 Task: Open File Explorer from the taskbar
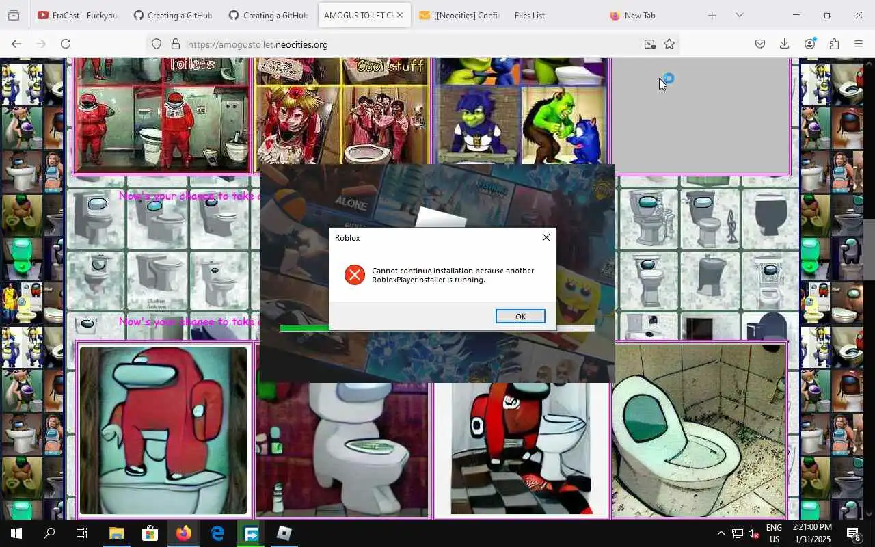point(116,533)
